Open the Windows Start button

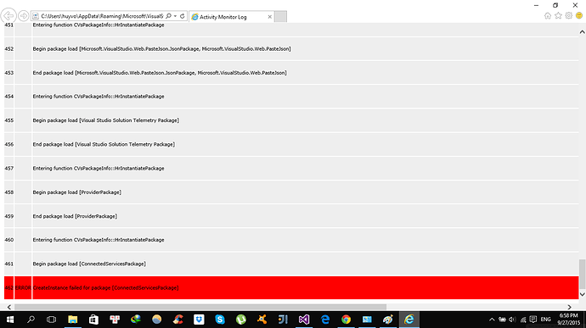click(10, 320)
